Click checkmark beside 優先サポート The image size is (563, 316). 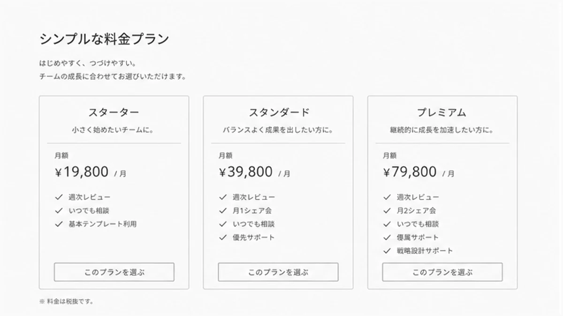click(x=223, y=237)
